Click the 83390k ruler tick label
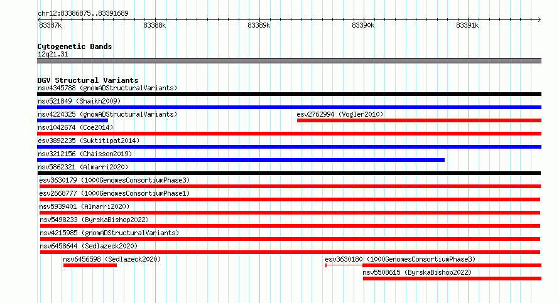The width and height of the screenshot is (559, 303). tap(363, 26)
